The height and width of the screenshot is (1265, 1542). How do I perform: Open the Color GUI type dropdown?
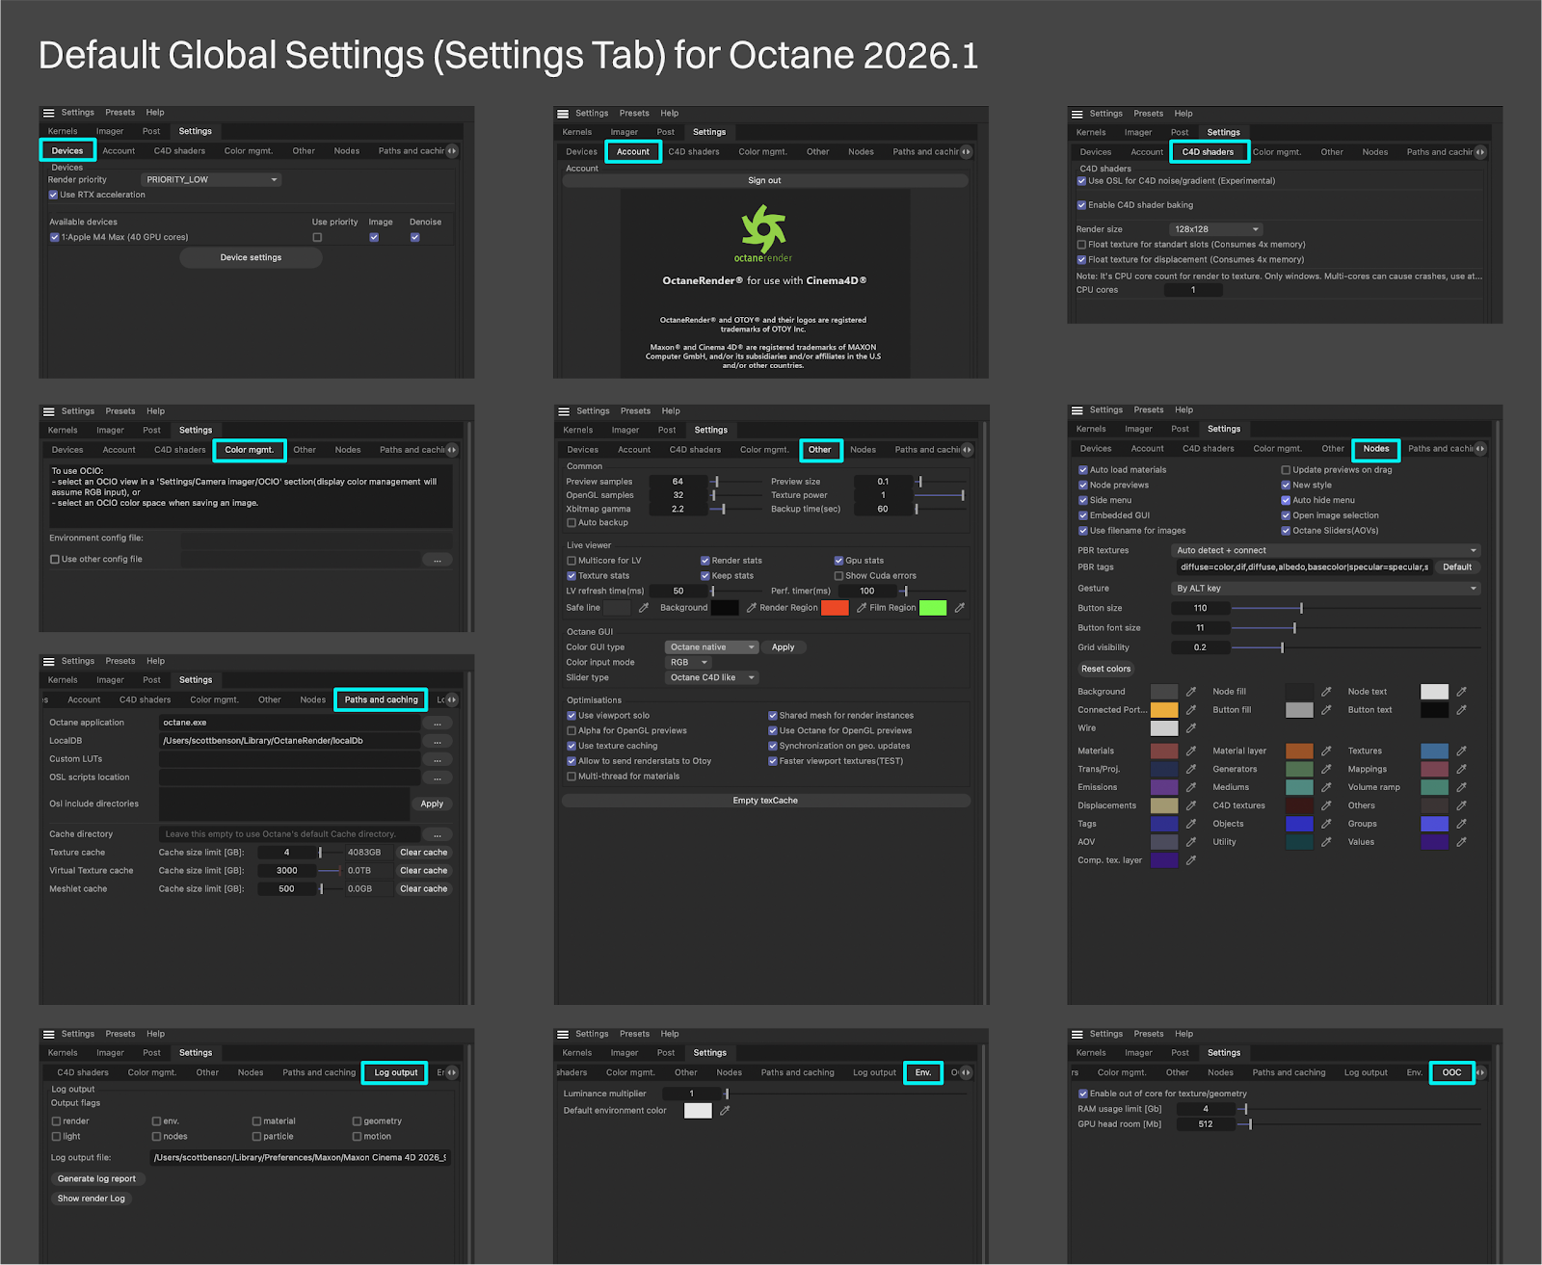tap(711, 647)
